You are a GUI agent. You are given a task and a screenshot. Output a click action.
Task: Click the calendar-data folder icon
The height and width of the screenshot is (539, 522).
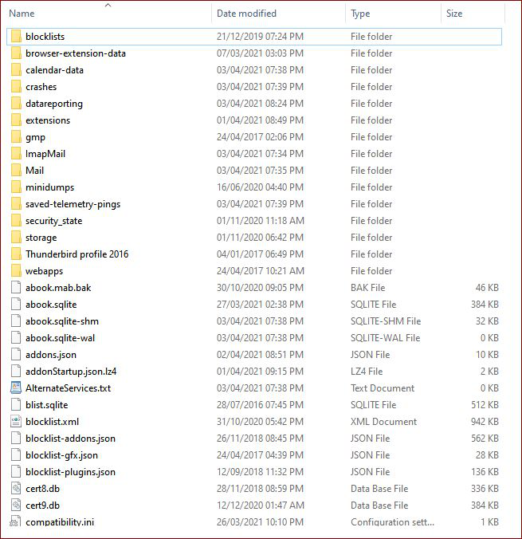tap(16, 70)
